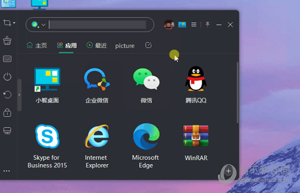Screen dimensions: 300x193
Task: Click the lock screen icon
Action: pyautogui.click(x=7, y=112)
